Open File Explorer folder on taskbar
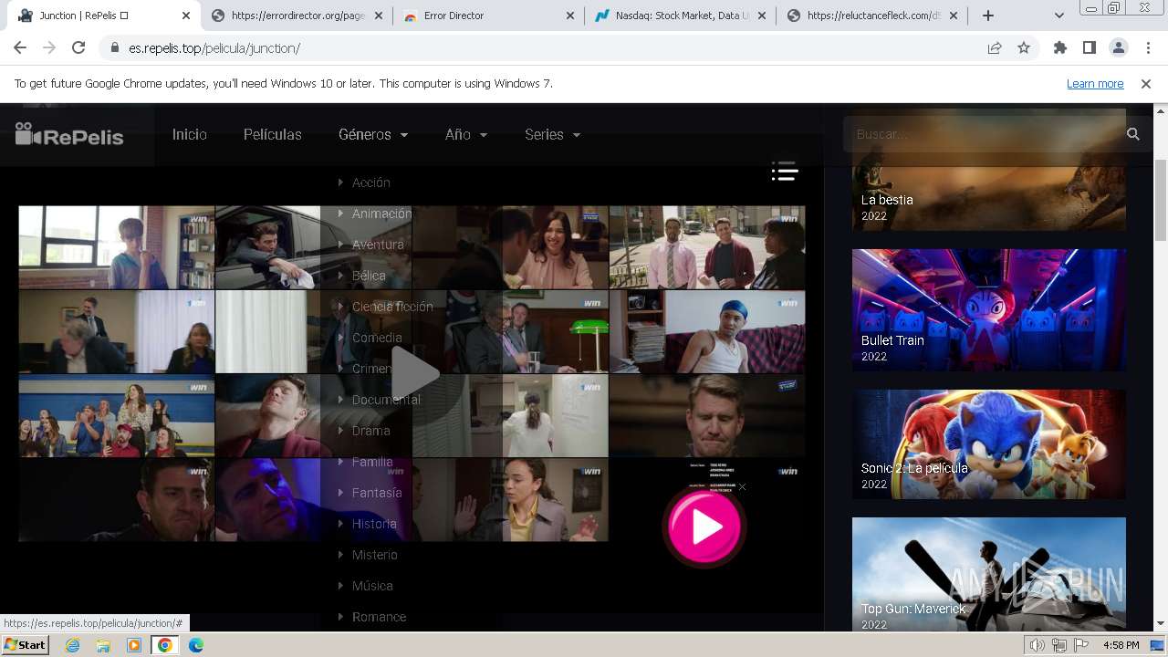The image size is (1168, 657). pos(103,645)
